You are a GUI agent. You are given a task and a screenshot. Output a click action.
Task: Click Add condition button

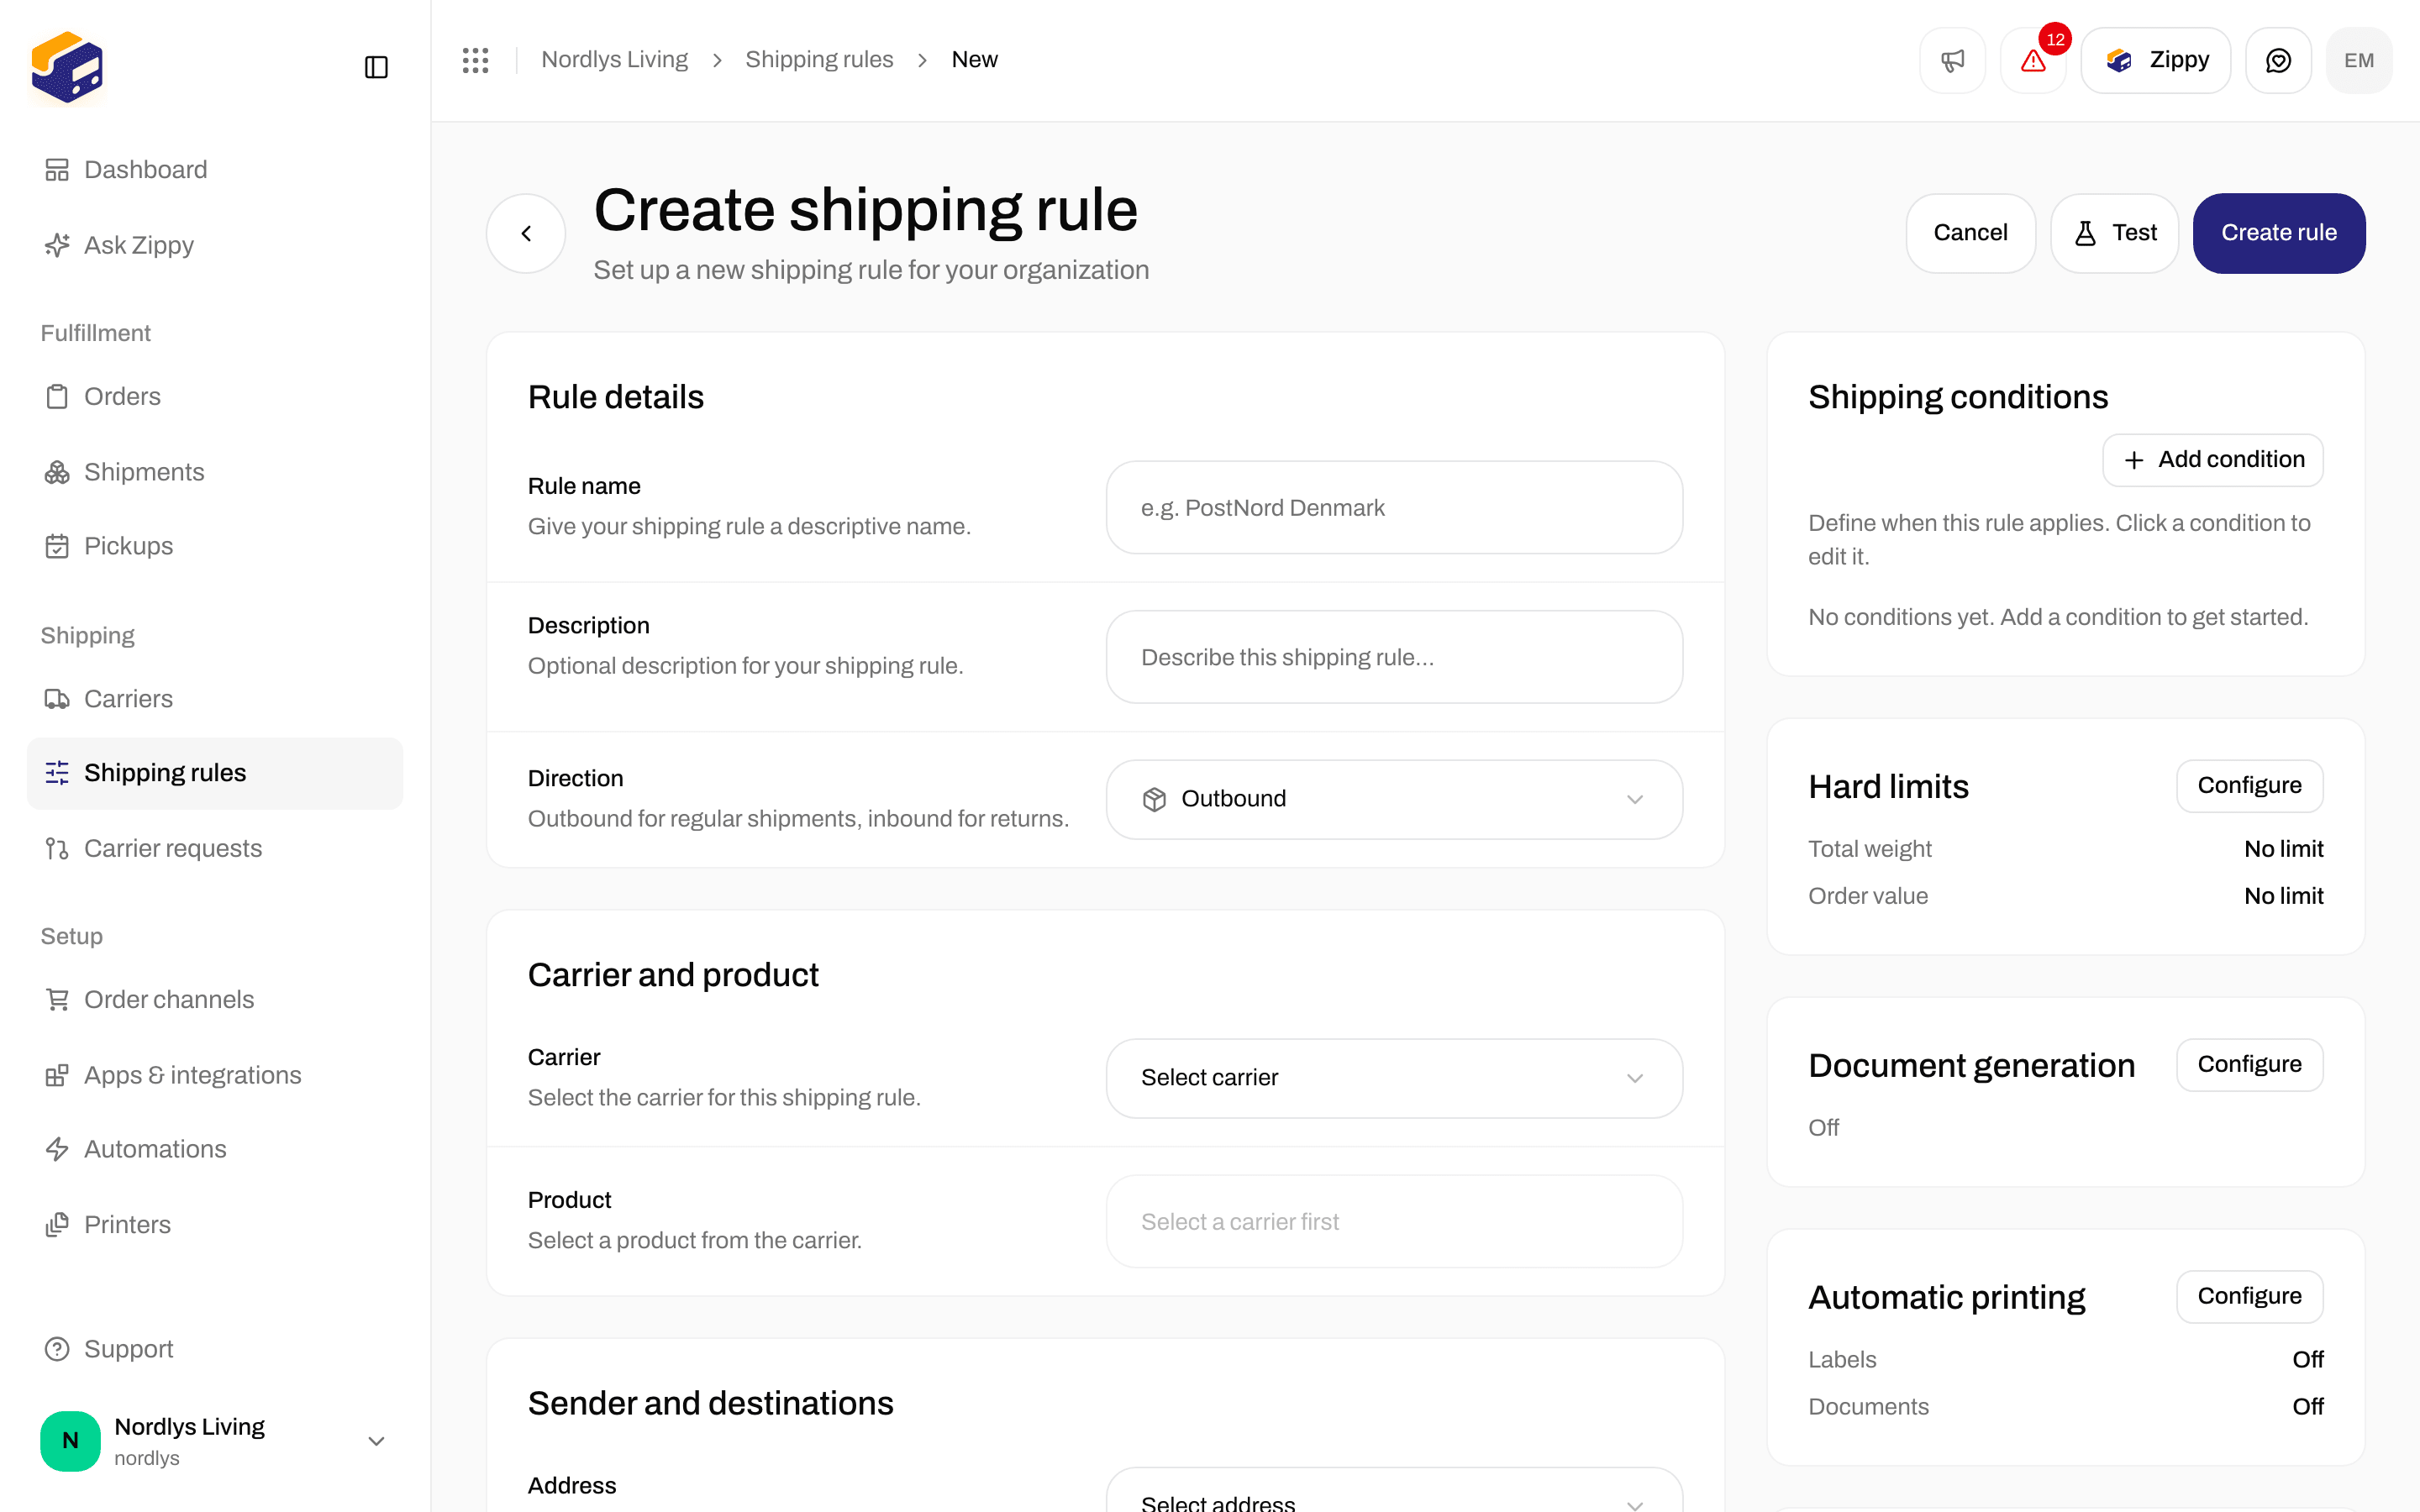pyautogui.click(x=2212, y=460)
